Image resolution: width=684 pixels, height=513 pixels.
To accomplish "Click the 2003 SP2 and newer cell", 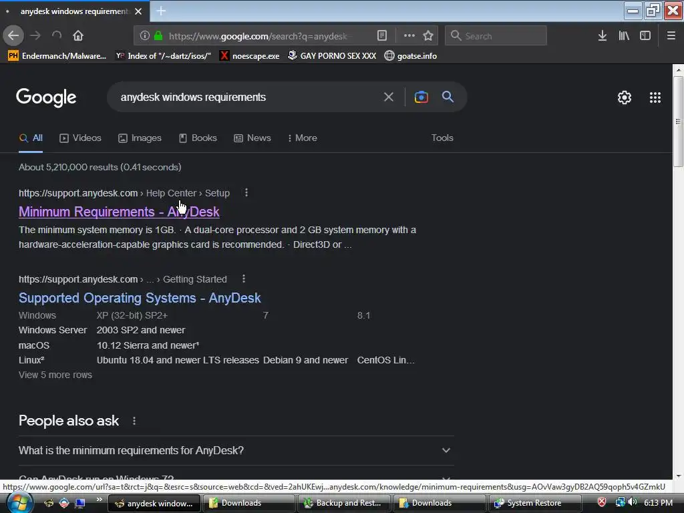I will pyautogui.click(x=141, y=330).
